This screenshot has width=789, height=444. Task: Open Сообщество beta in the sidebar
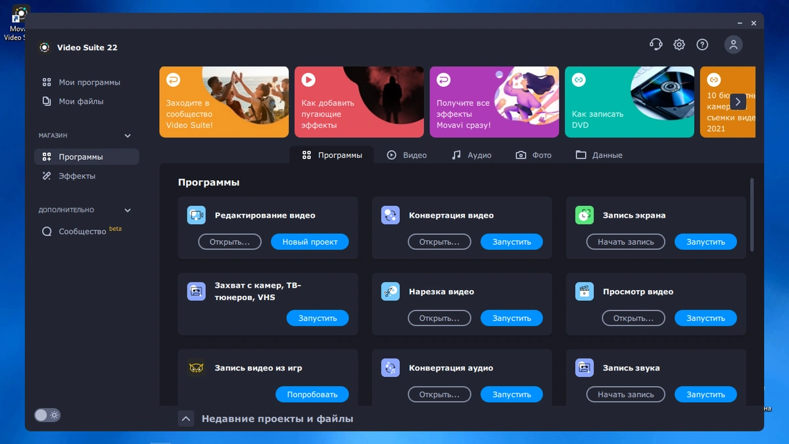pos(86,232)
